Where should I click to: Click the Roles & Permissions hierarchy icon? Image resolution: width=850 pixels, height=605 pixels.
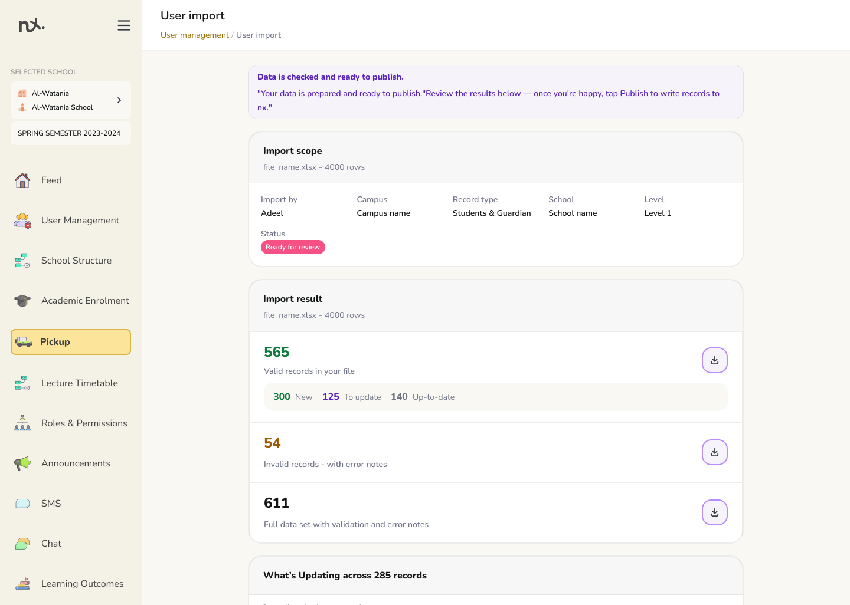coord(22,423)
